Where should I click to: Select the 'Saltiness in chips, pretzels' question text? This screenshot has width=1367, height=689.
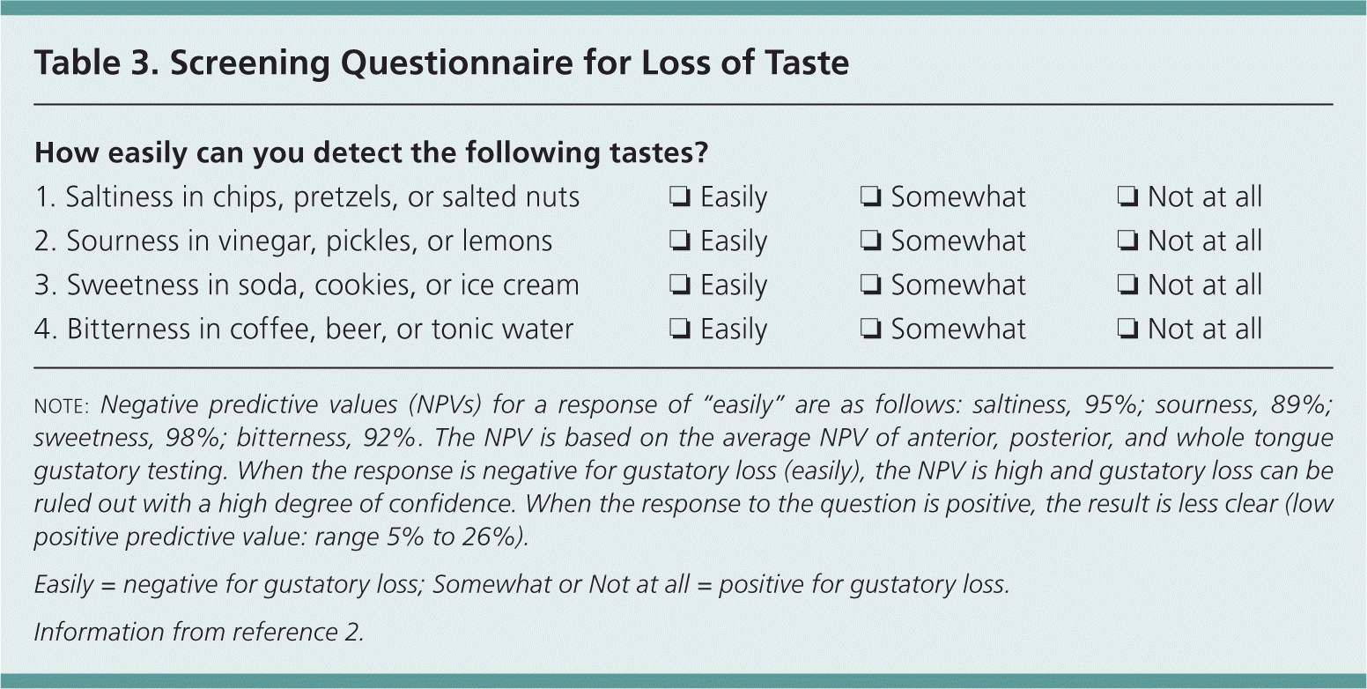point(307,196)
